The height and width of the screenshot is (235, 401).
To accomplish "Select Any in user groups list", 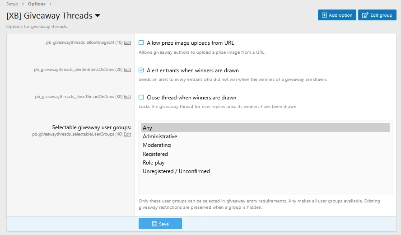I will [266, 127].
